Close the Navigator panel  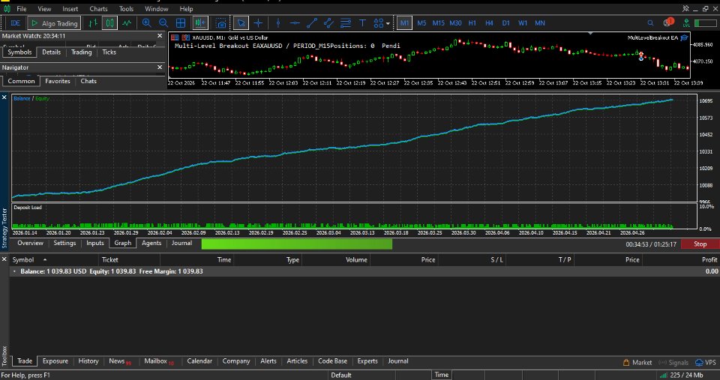click(160, 67)
